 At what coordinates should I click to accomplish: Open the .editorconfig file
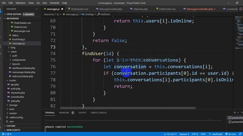tap(16, 117)
